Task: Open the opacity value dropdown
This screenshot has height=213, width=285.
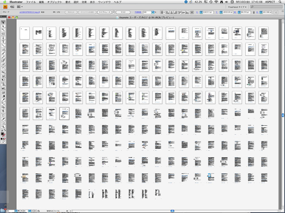Action: (x=153, y=12)
